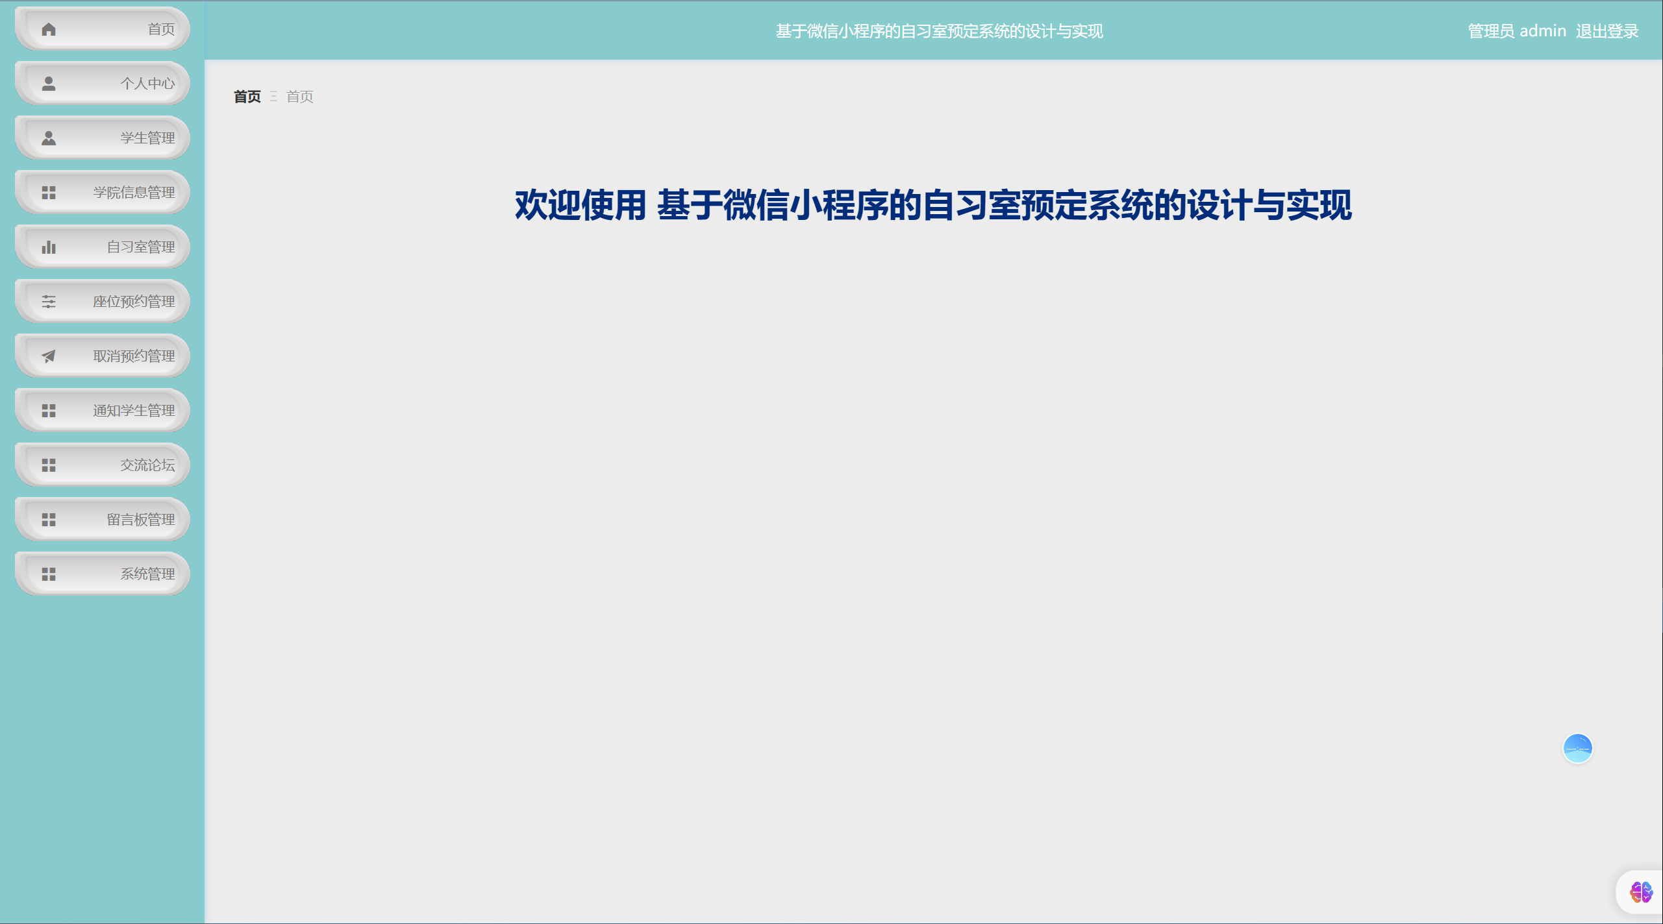The width and height of the screenshot is (1663, 924).
Task: Expand the 系统管理 sidebar menu
Action: pos(147,574)
